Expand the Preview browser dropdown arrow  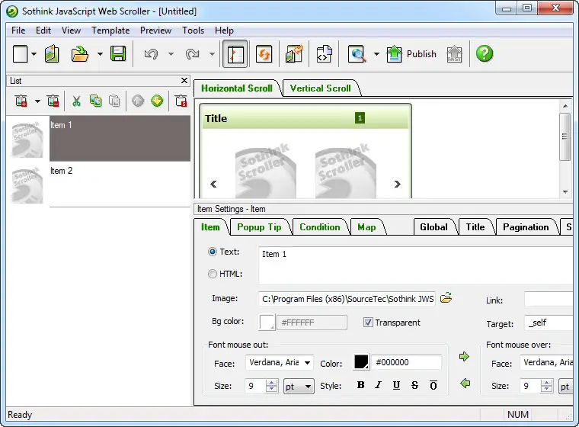(376, 54)
